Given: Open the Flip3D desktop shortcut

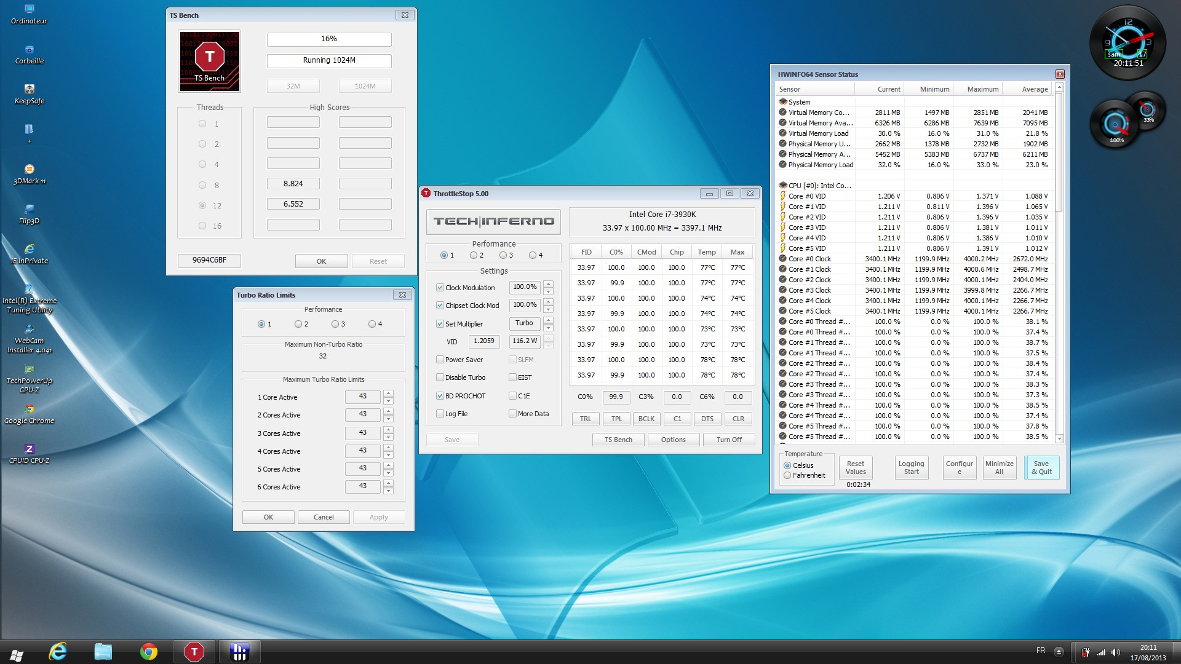Looking at the screenshot, I should click(29, 214).
